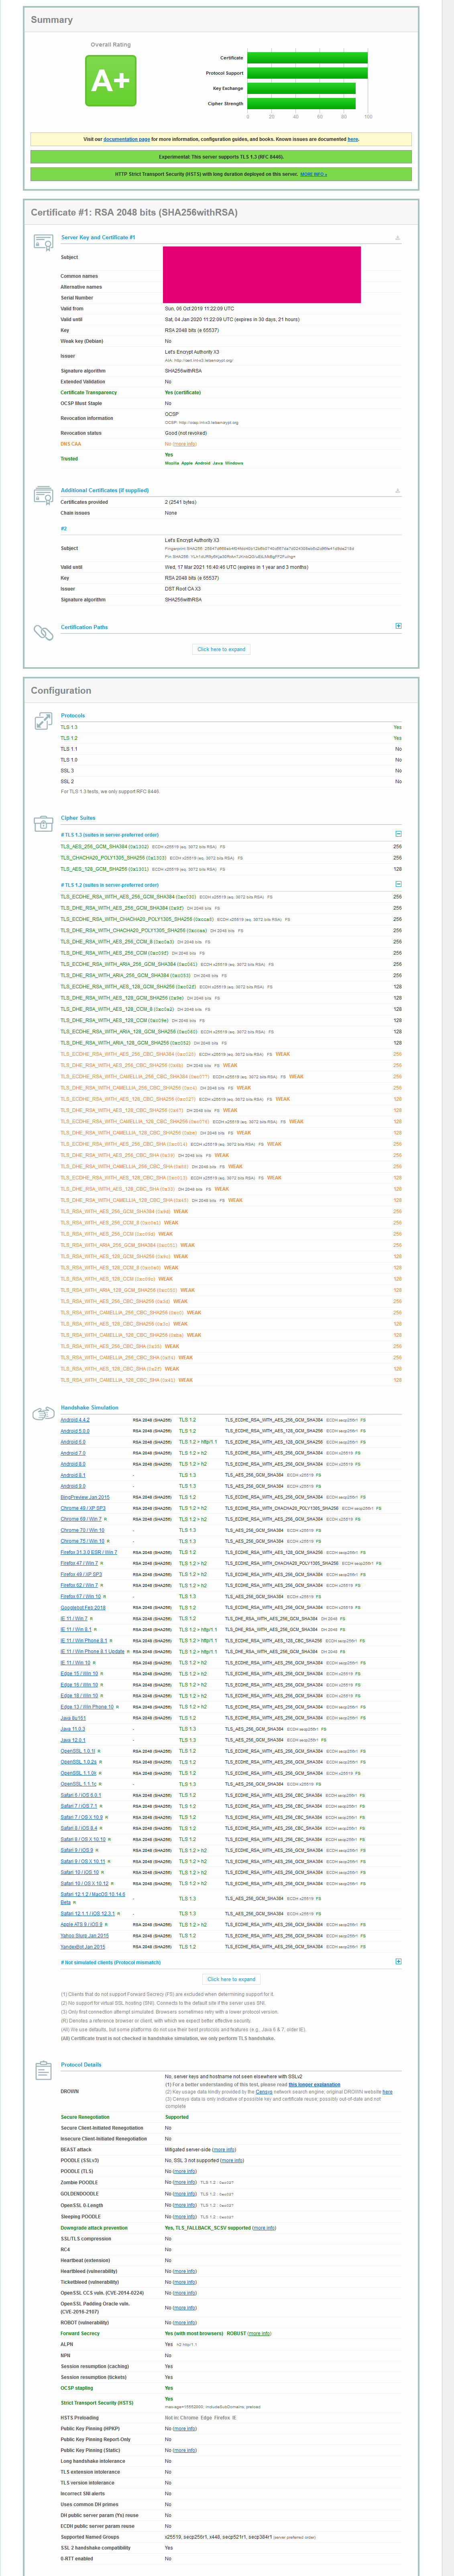Open more info for Heartbleed (vulnerability)
Viewport: 454px width, 2576px height.
coord(185,2271)
